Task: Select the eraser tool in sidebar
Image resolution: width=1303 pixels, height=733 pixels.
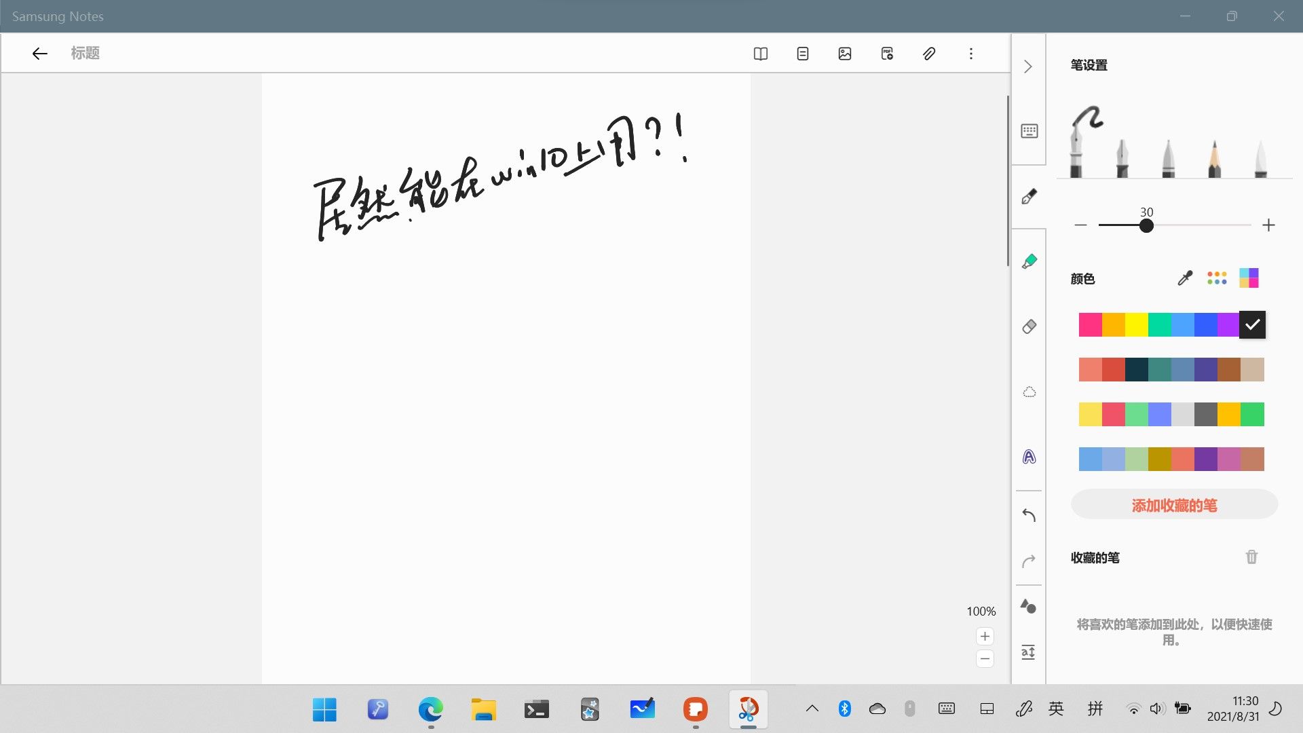Action: coord(1029,326)
